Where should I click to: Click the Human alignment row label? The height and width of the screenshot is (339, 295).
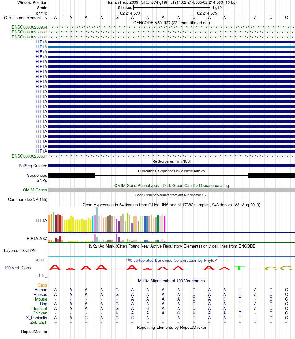(41, 290)
